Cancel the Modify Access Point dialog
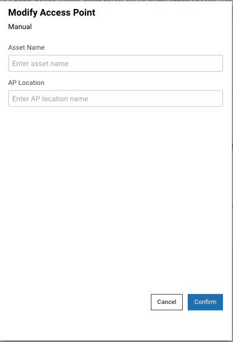Screen dimensions: 233x342 click(167, 302)
